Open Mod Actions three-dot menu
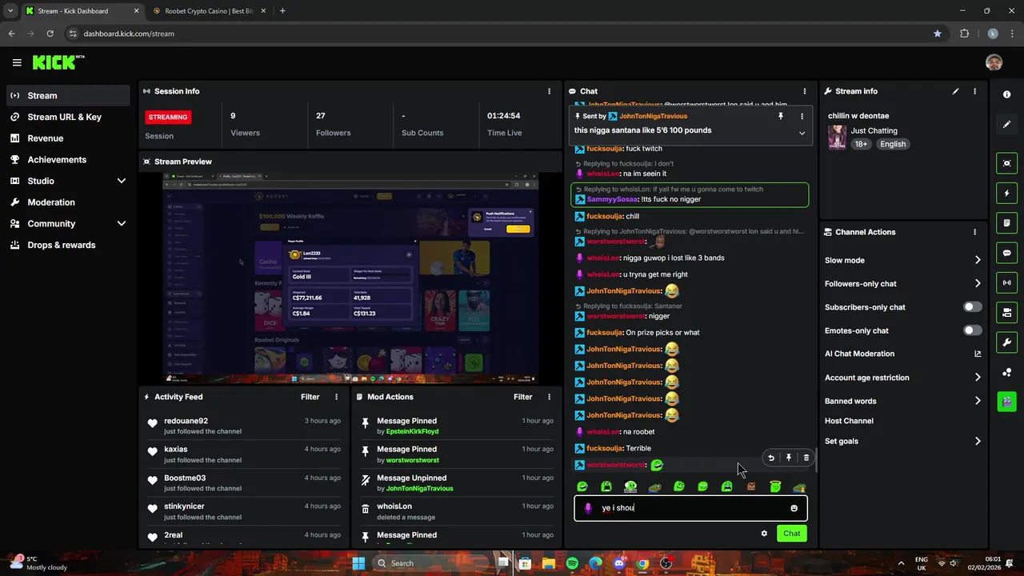Image resolution: width=1024 pixels, height=576 pixels. (549, 397)
